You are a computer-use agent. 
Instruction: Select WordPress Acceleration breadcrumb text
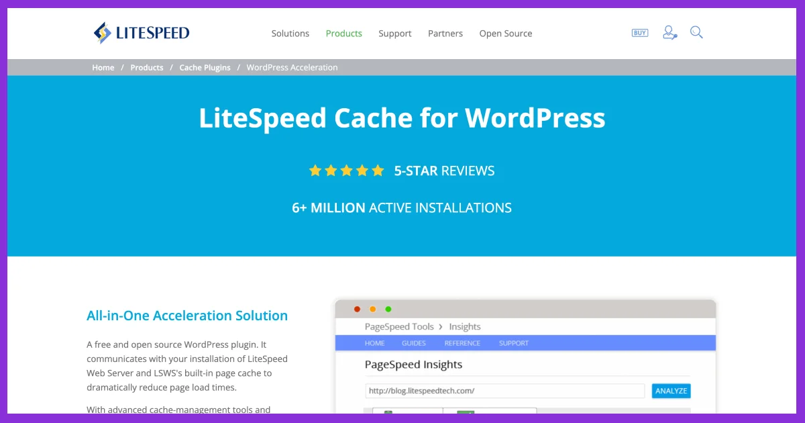(292, 68)
